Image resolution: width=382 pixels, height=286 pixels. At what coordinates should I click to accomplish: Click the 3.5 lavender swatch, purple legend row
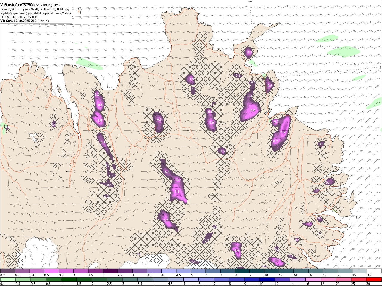(x=154, y=271)
